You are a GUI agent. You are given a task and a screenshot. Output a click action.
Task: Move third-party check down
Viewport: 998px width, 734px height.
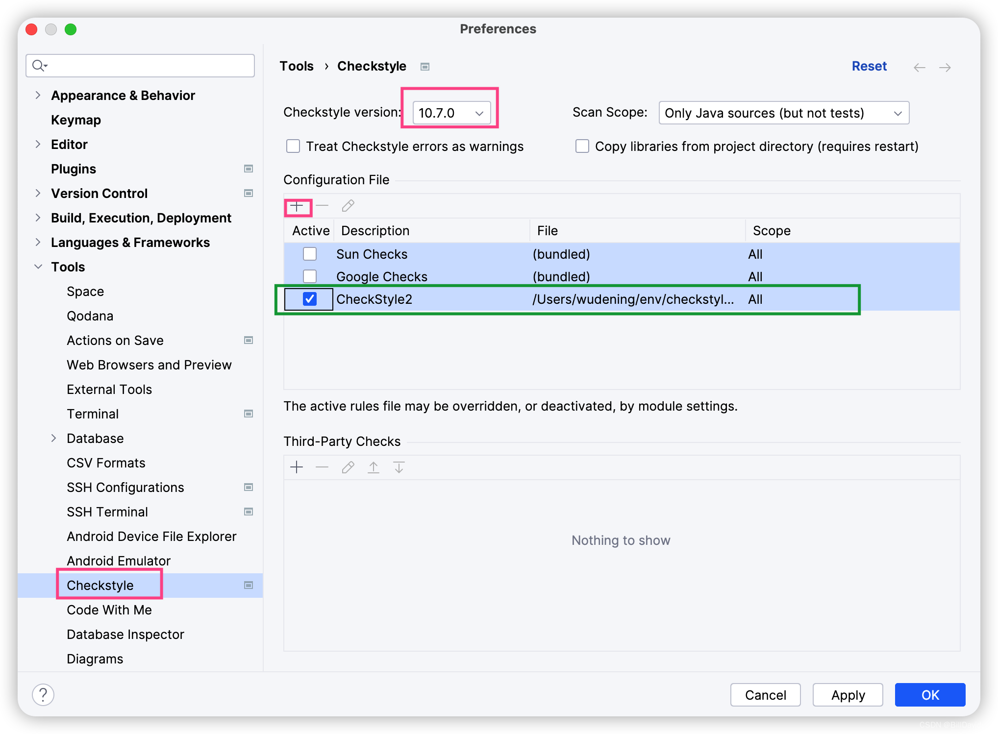399,467
